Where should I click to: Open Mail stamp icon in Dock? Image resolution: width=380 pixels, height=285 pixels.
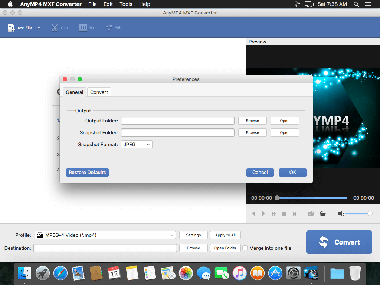coord(78,273)
